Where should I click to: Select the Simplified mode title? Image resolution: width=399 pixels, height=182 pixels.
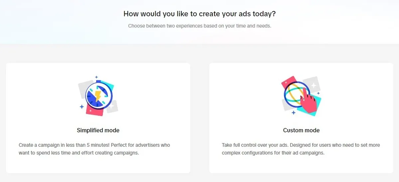click(98, 130)
